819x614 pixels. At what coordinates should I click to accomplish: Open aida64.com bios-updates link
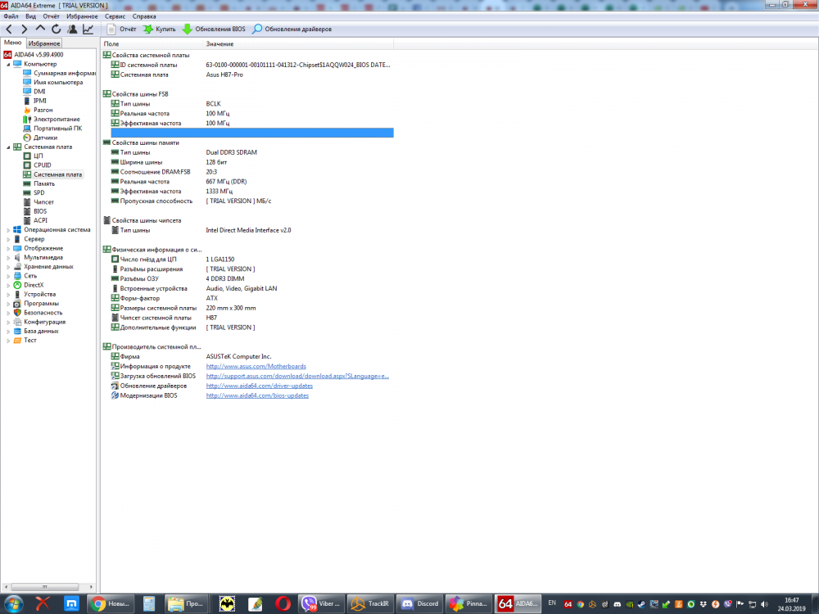(257, 395)
